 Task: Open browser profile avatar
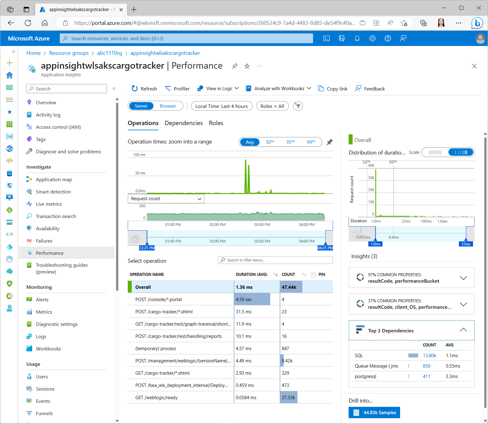[441, 23]
